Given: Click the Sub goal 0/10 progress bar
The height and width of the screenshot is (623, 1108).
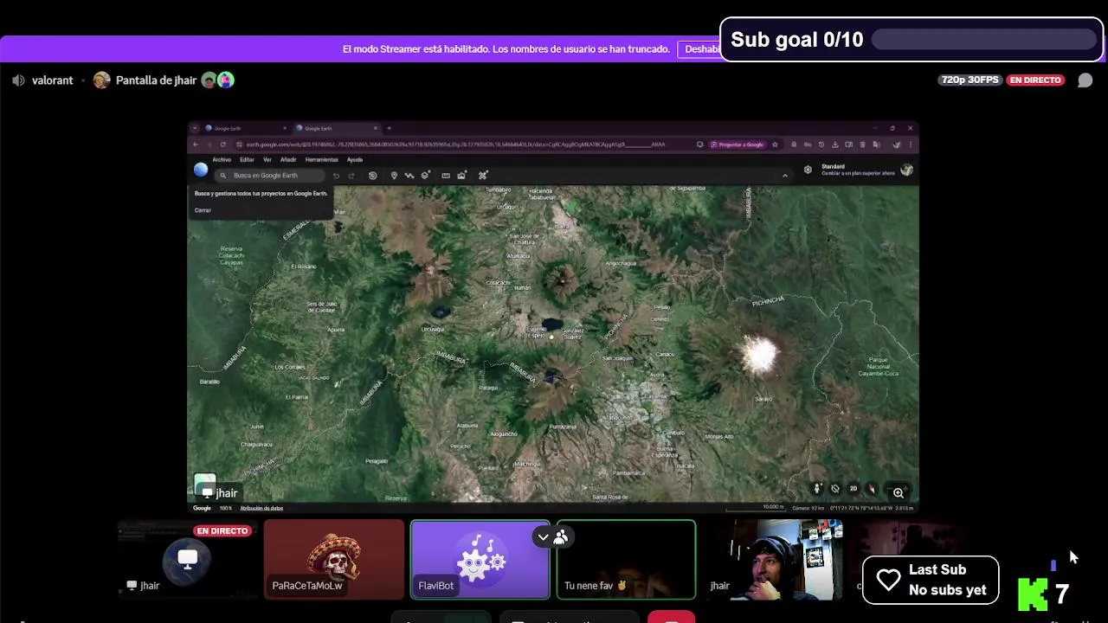Looking at the screenshot, I should click(x=983, y=39).
